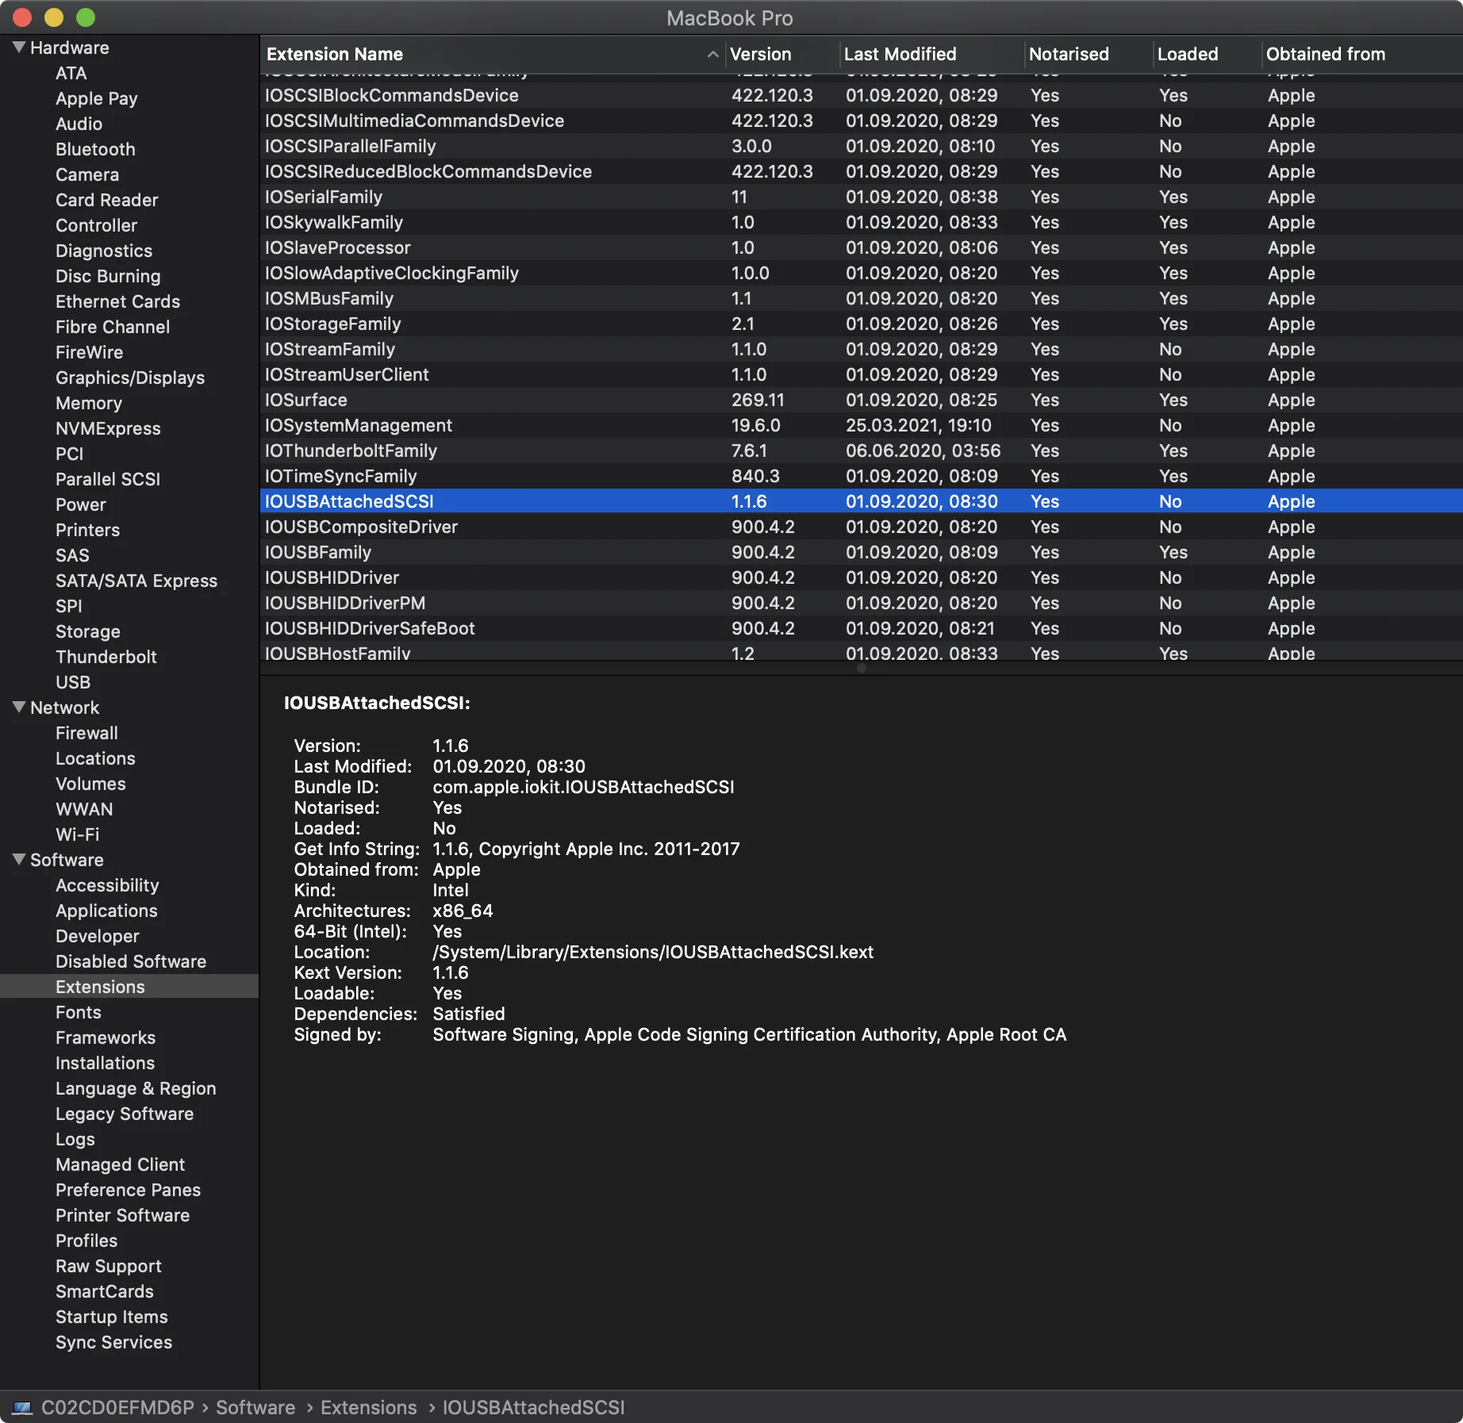This screenshot has height=1423, width=1463.
Task: Select Bluetooth in the Hardware list
Action: tap(95, 149)
